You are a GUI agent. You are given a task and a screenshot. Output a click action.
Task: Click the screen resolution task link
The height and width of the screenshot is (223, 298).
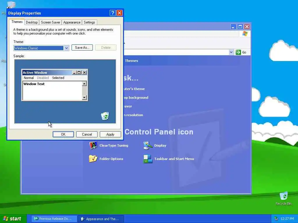tap(133, 115)
